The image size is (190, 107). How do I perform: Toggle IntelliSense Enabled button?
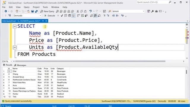(x=73, y=15)
